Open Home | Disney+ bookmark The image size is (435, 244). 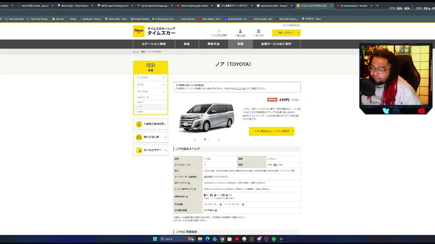187,19
